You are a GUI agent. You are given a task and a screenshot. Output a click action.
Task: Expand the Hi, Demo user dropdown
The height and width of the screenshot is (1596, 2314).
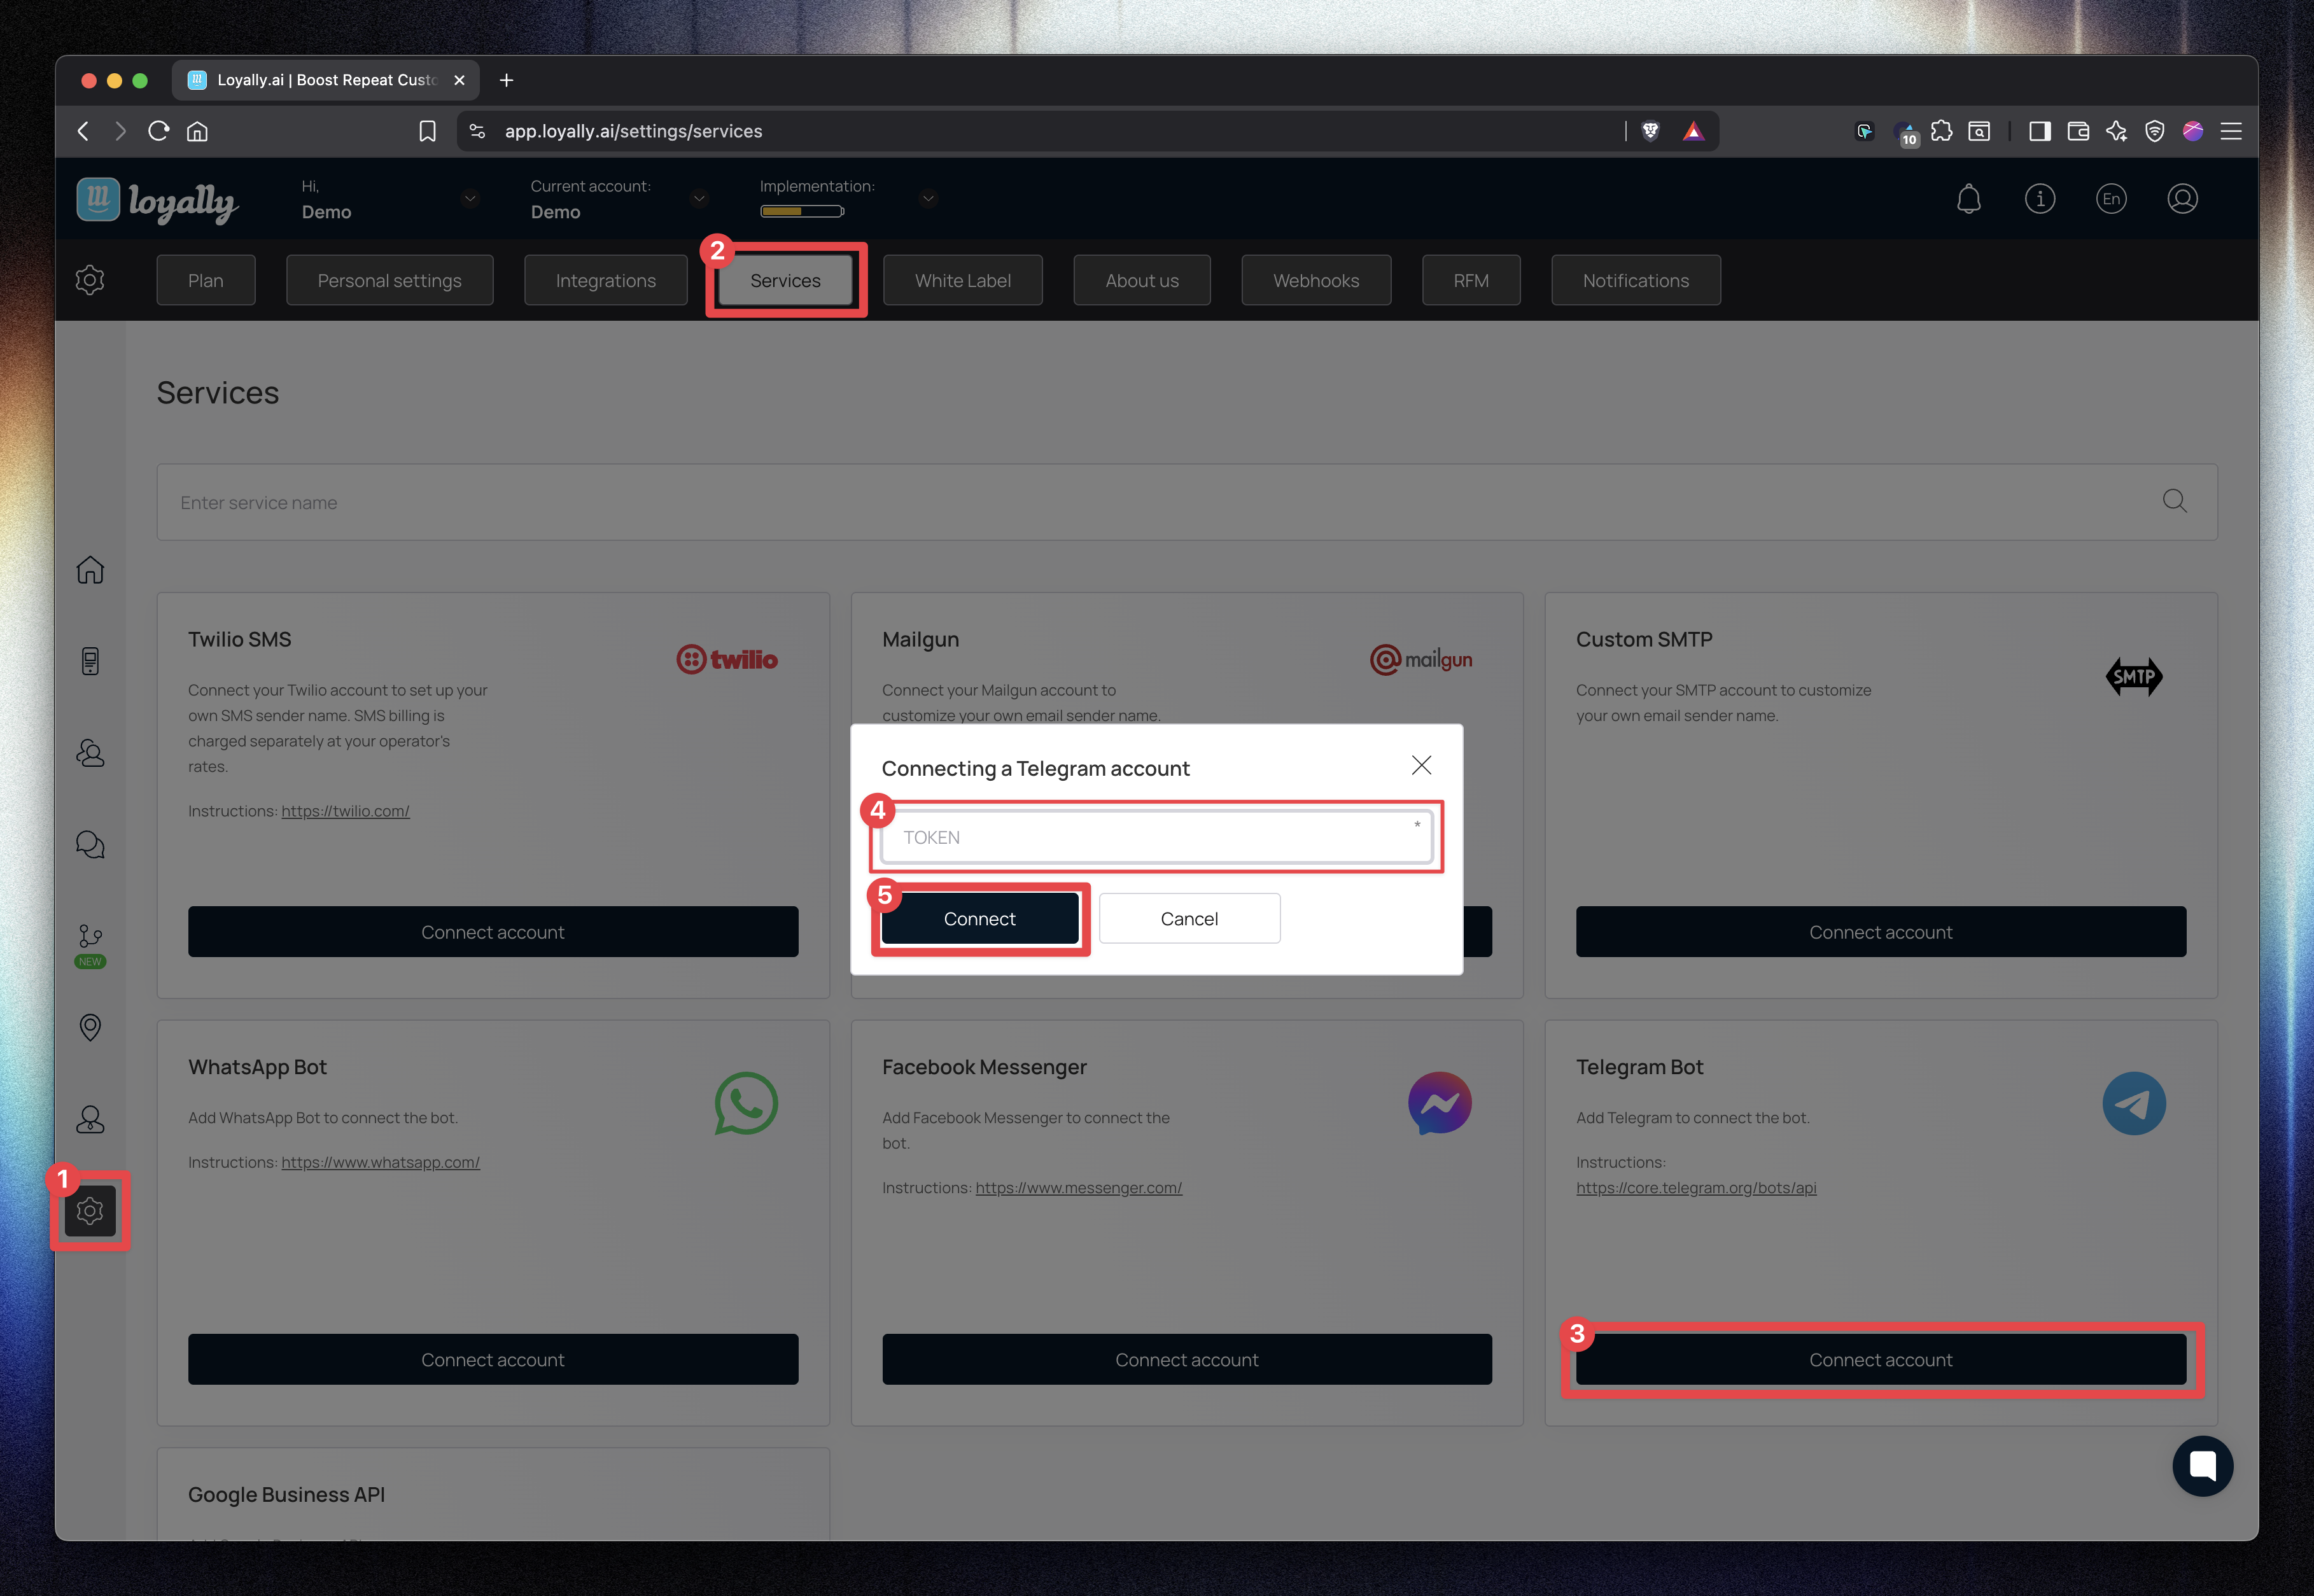coord(470,198)
